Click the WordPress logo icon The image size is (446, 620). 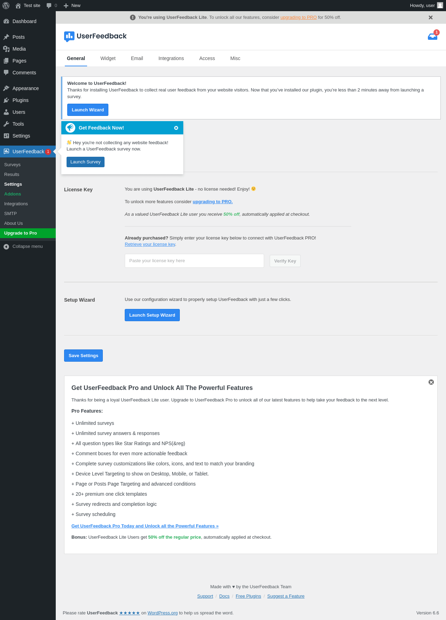click(x=6, y=6)
